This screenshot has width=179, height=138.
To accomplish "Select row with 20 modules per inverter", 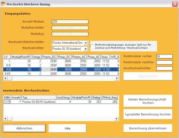I will (61, 61).
